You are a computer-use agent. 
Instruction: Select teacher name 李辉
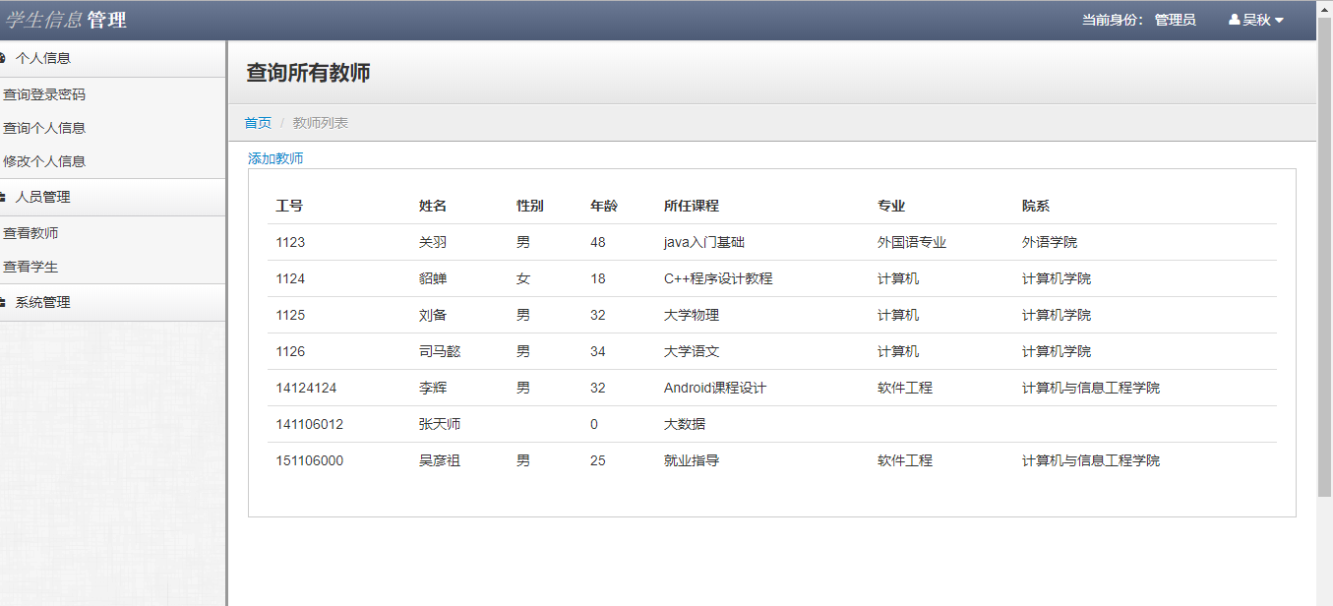pyautogui.click(x=433, y=388)
